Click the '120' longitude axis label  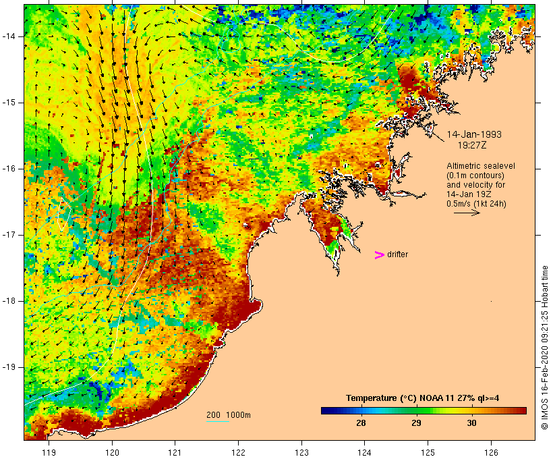pos(112,452)
